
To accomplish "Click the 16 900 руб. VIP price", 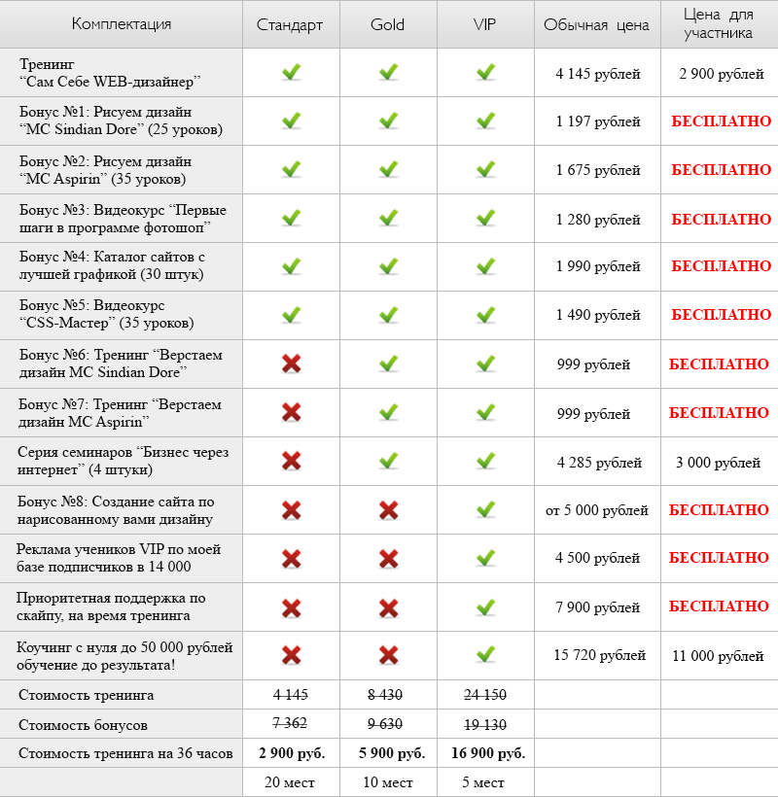I will (486, 753).
